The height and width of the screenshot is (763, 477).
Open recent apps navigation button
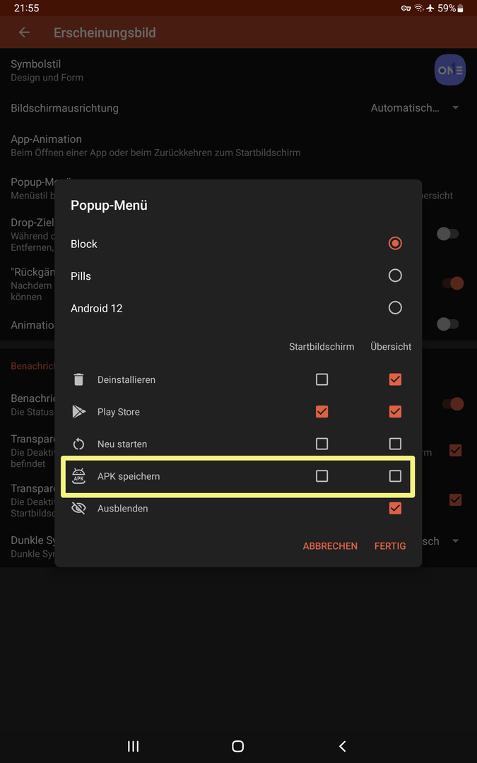click(x=133, y=746)
